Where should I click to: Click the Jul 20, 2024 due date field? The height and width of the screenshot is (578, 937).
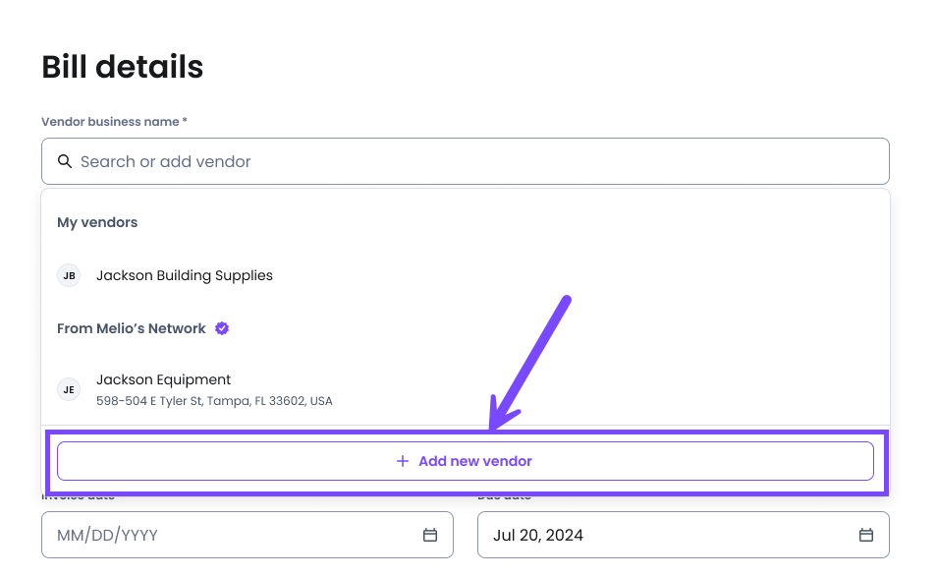(x=684, y=535)
